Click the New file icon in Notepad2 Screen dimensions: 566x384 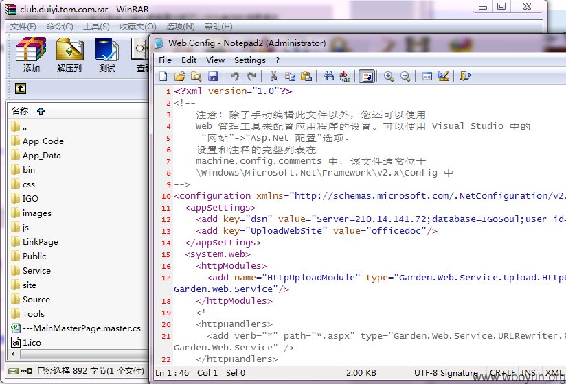coord(163,76)
